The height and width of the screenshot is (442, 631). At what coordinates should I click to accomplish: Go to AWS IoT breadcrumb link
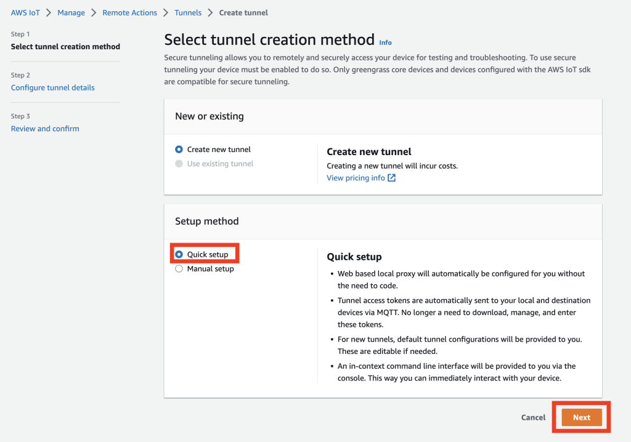click(25, 12)
